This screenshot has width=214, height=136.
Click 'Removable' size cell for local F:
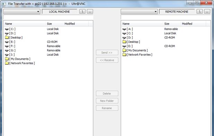pos(54,46)
